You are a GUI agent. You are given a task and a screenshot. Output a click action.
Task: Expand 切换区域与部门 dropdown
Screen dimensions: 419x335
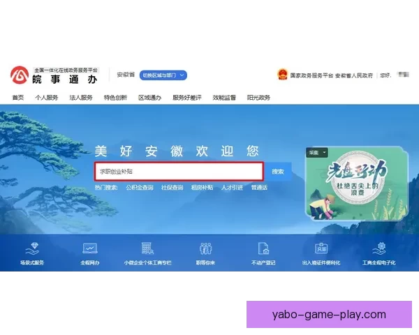pos(163,75)
